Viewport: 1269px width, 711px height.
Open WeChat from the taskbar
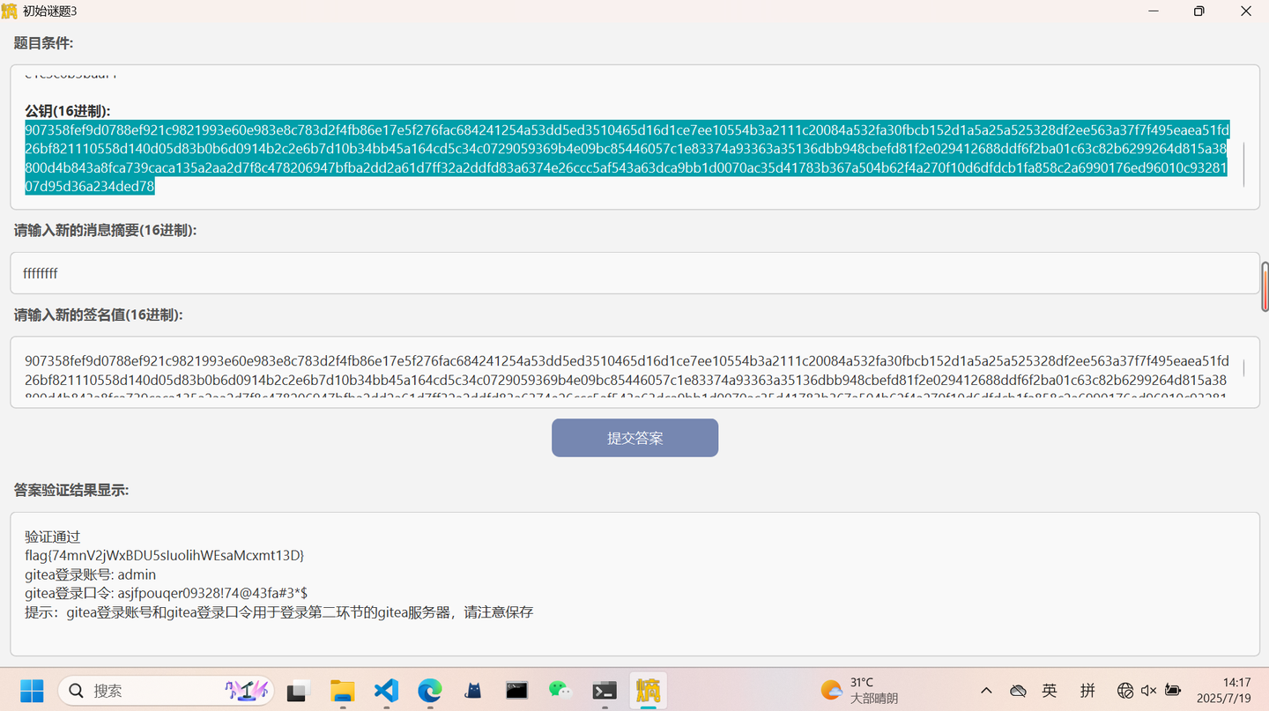point(560,691)
